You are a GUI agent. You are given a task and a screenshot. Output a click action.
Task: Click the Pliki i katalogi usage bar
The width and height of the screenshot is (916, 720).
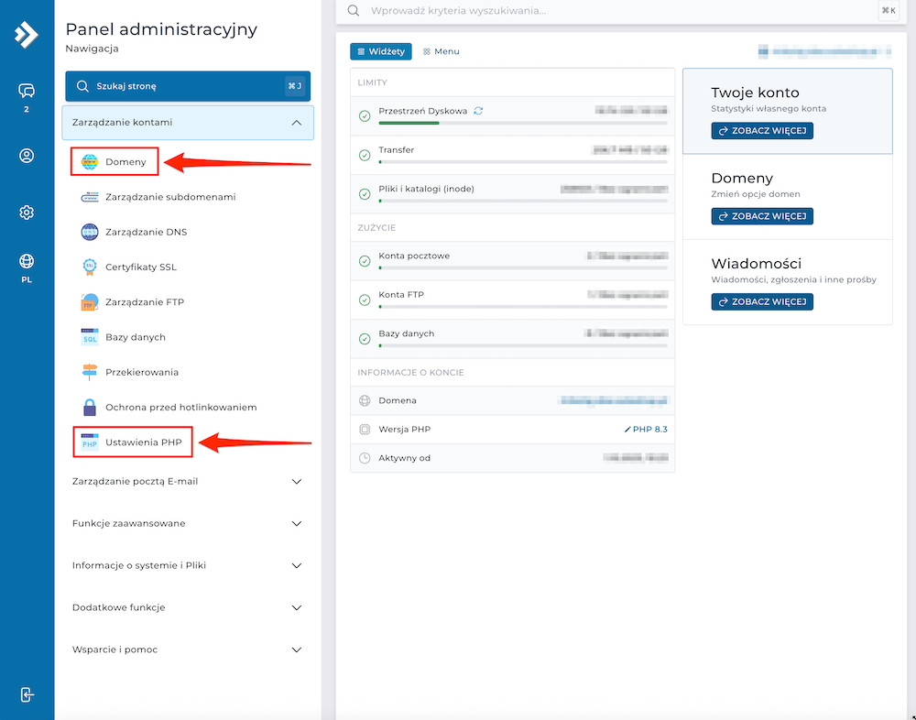point(523,201)
